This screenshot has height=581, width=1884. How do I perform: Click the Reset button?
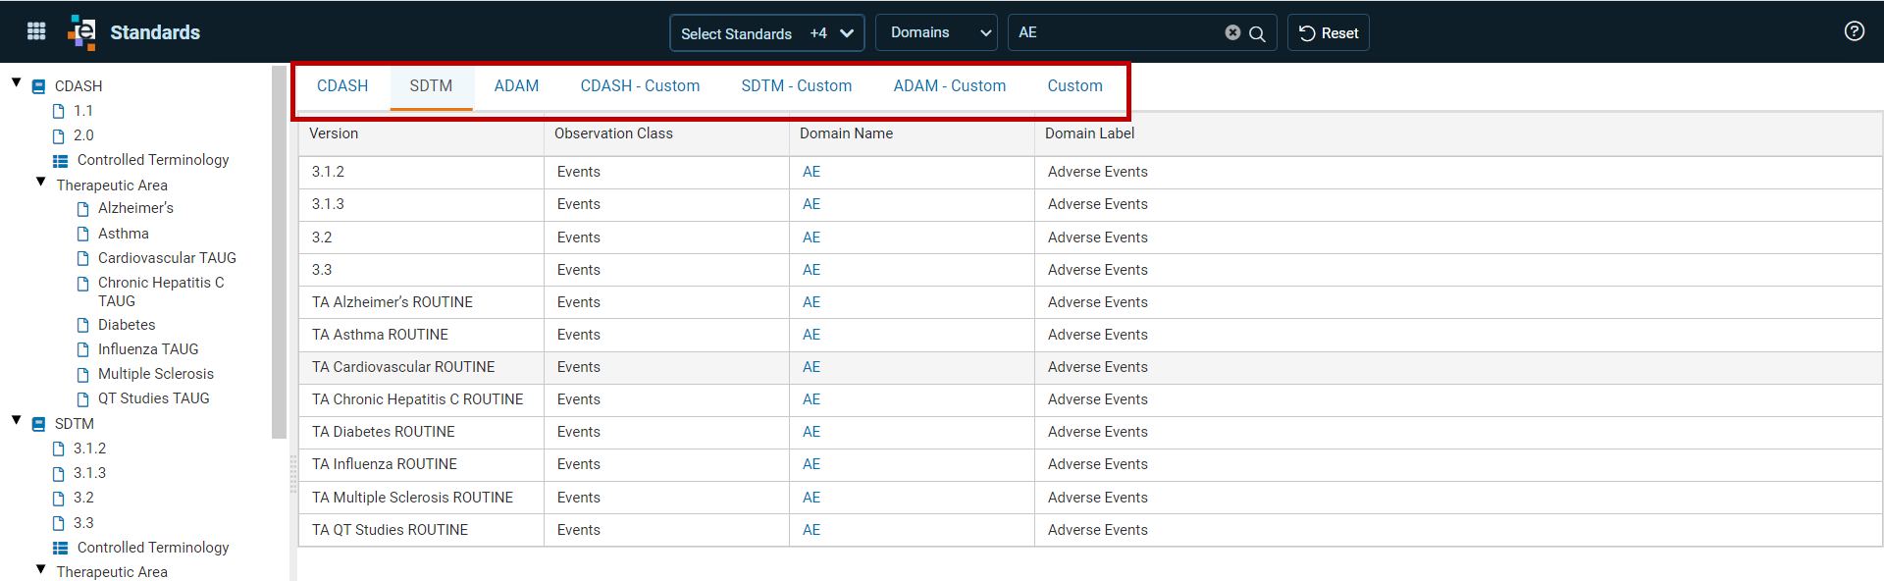point(1329,32)
